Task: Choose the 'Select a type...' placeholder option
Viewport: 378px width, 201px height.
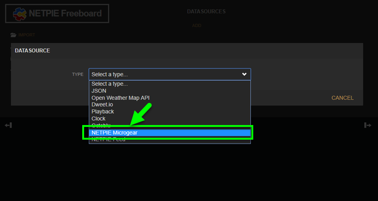Action: (x=170, y=84)
